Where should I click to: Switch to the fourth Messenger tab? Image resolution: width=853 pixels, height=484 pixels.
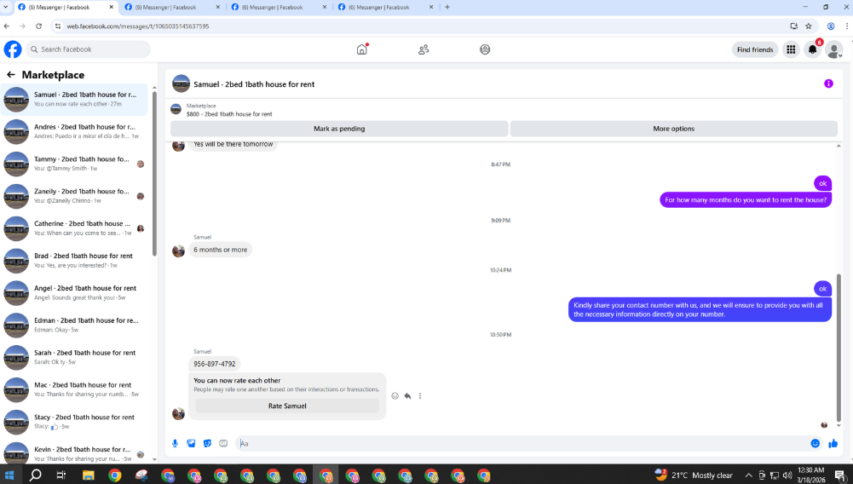386,7
